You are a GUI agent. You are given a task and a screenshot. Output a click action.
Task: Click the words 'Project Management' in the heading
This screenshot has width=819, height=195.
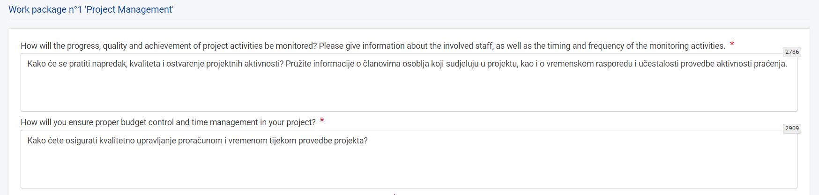(x=129, y=9)
